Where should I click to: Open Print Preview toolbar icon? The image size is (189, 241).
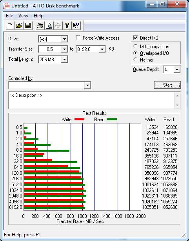[49, 25]
